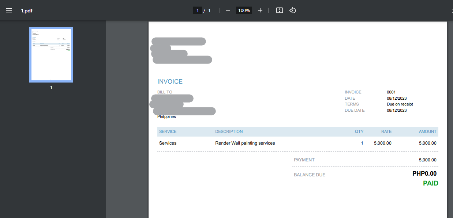The width and height of the screenshot is (453, 218).
Task: Click the QTY column header
Action: click(359, 131)
